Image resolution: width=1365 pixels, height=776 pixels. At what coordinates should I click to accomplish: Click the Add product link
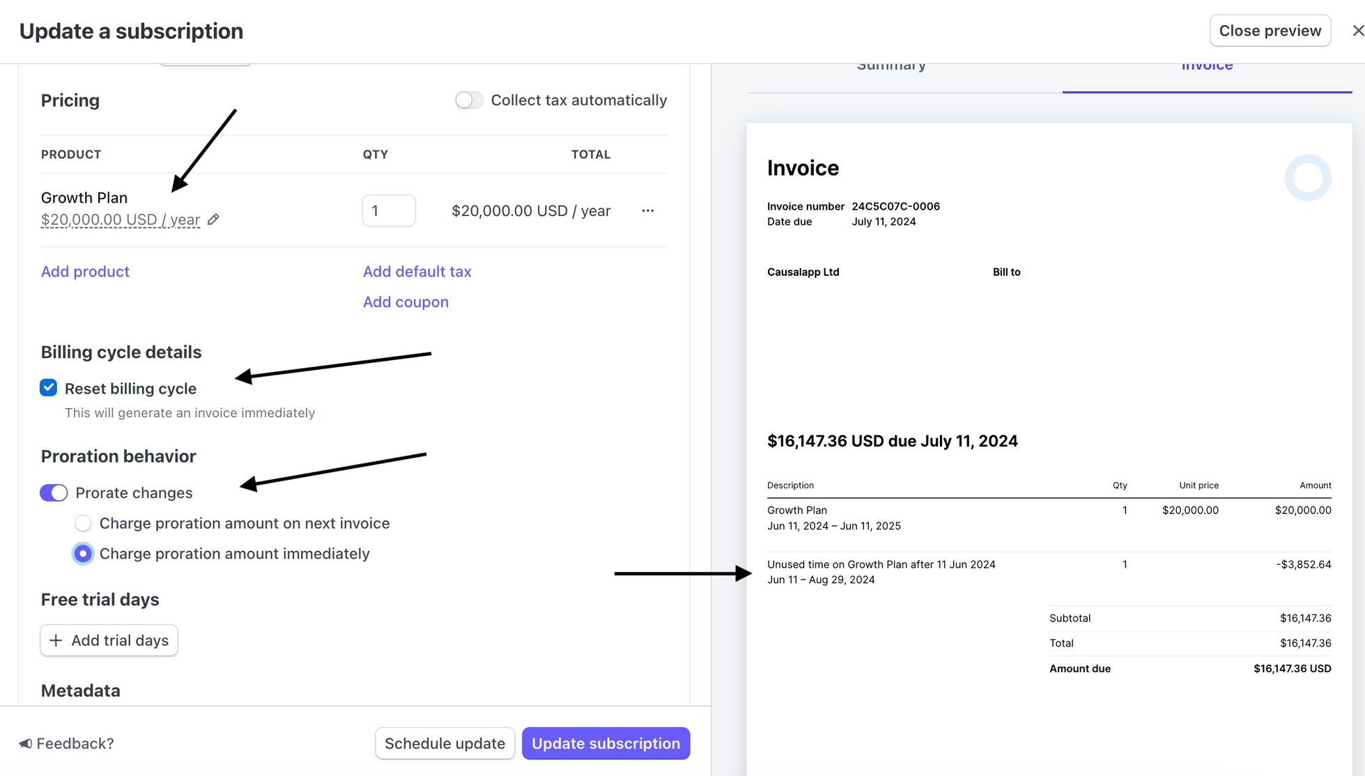point(85,272)
